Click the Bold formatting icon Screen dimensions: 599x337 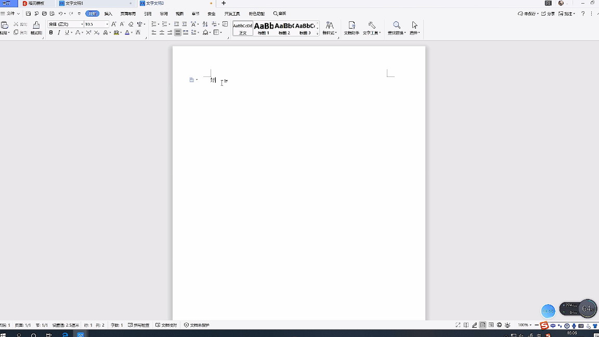[x=51, y=33]
